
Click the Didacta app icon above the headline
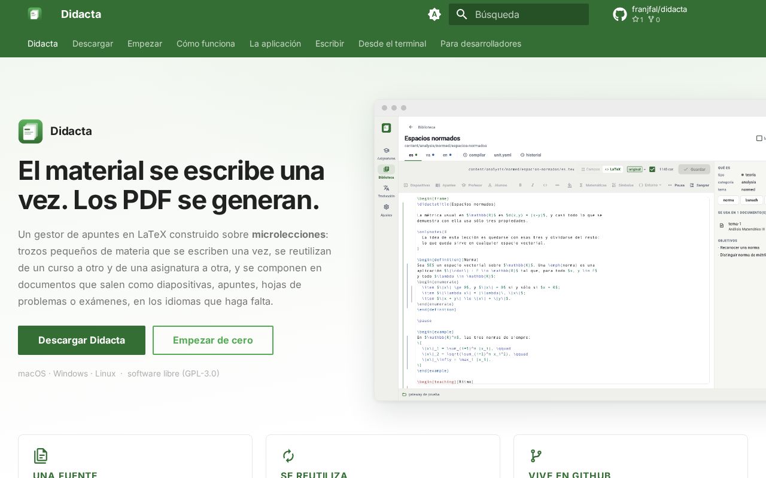(31, 131)
